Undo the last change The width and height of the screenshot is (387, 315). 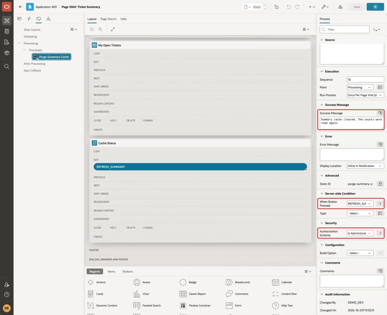tap(288, 7)
